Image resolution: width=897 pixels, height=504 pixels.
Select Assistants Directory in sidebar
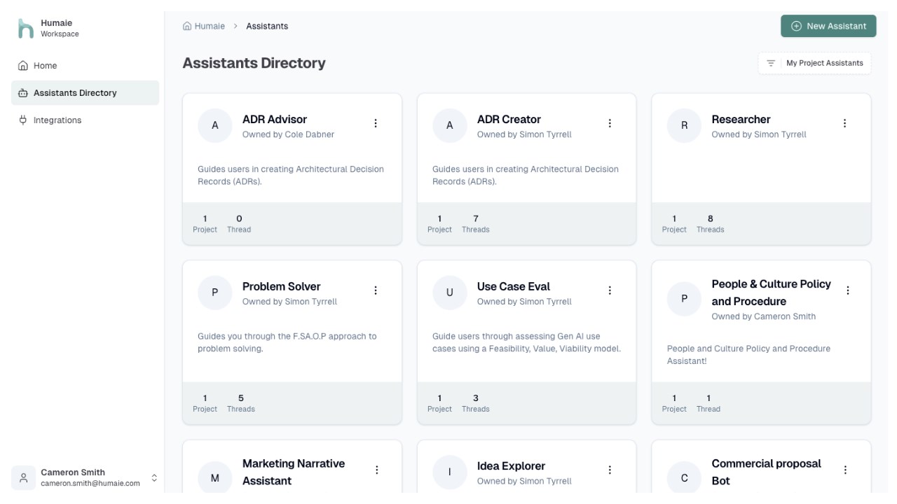pos(85,93)
